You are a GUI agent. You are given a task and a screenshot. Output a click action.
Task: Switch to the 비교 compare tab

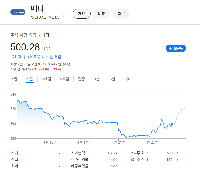coord(101,14)
